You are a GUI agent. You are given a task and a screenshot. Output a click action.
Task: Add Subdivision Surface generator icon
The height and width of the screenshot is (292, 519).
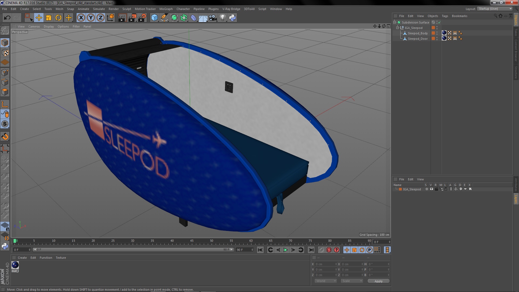pyautogui.click(x=174, y=18)
